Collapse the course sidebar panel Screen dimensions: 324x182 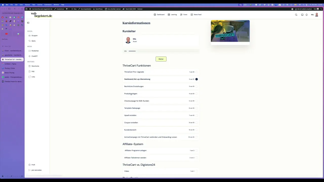pyautogui.click(x=28, y=23)
